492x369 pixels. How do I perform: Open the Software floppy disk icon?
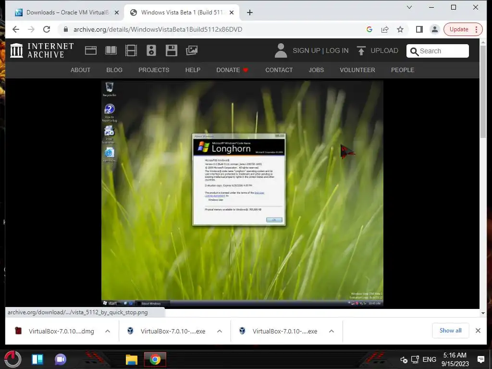pos(172,50)
